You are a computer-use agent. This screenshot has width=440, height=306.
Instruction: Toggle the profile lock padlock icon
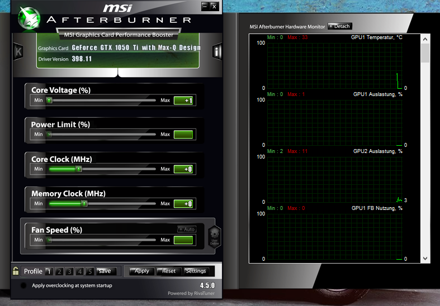click(16, 271)
